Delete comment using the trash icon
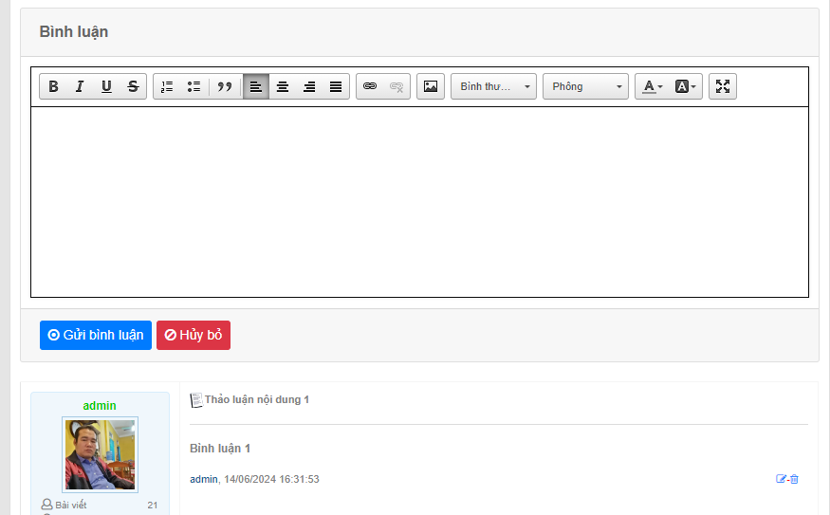 [x=795, y=479]
